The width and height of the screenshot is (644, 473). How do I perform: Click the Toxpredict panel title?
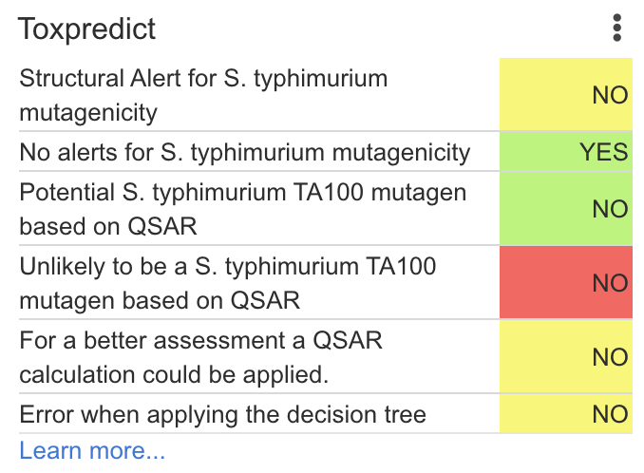[x=87, y=28]
